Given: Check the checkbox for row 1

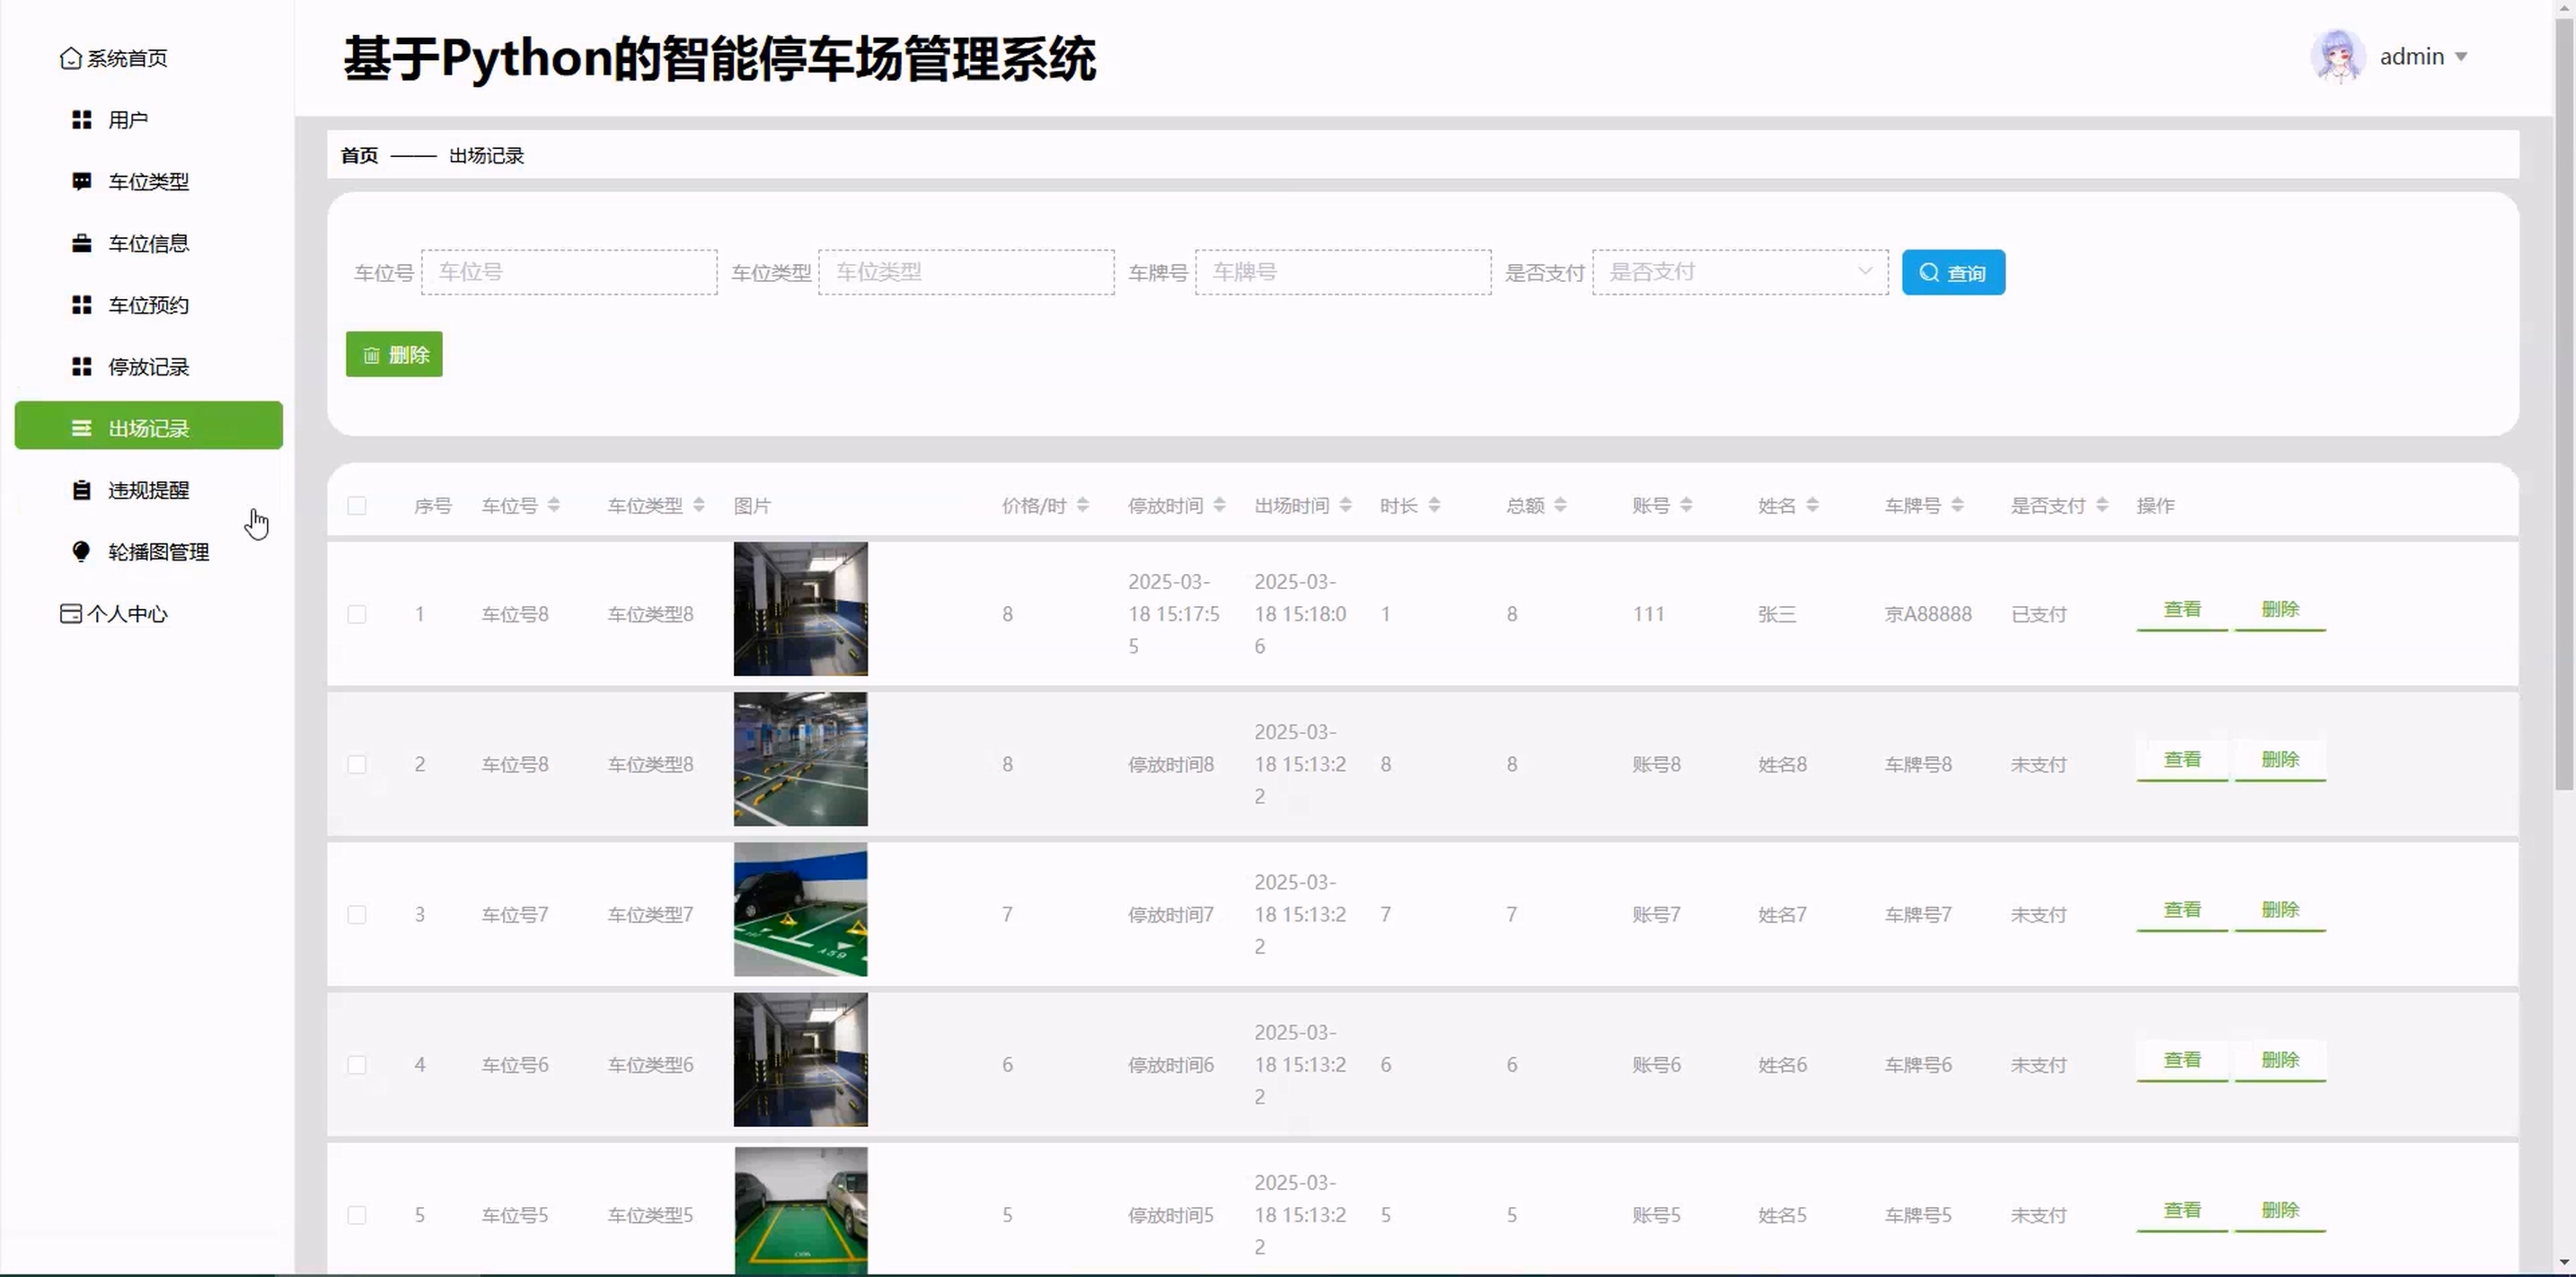Looking at the screenshot, I should tap(357, 614).
